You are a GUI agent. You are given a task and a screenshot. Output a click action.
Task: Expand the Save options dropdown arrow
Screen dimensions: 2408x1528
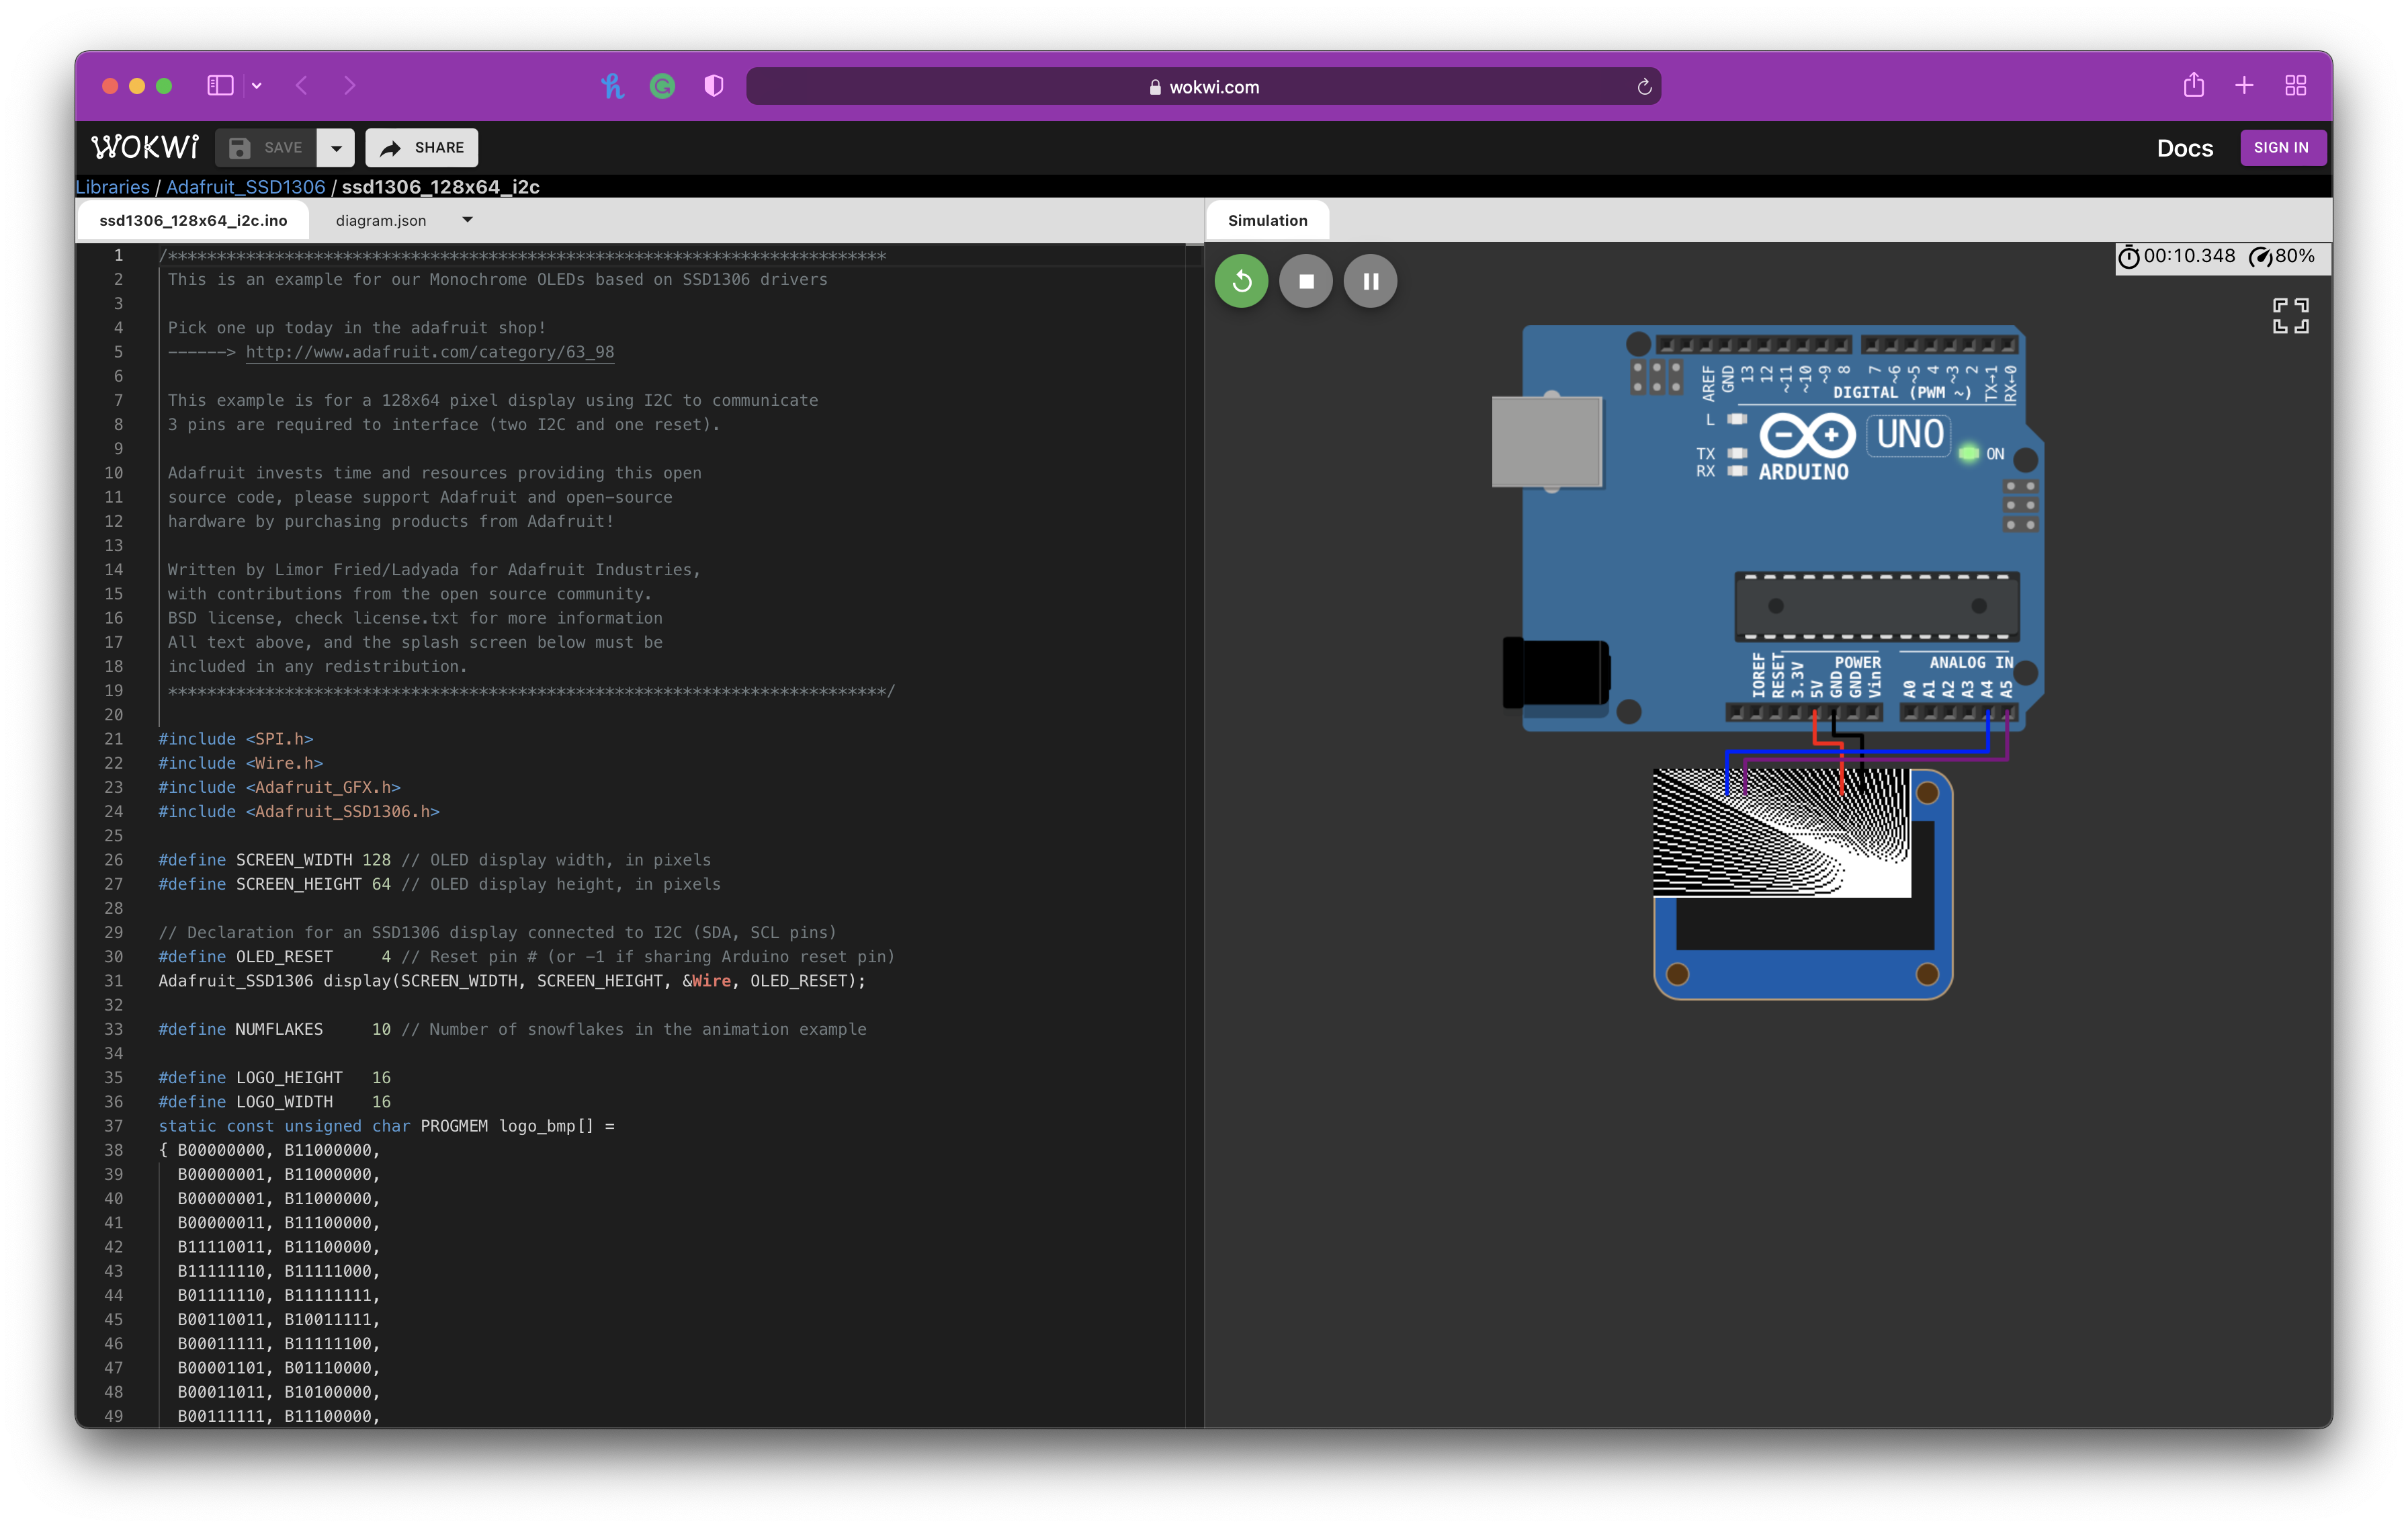(x=336, y=148)
